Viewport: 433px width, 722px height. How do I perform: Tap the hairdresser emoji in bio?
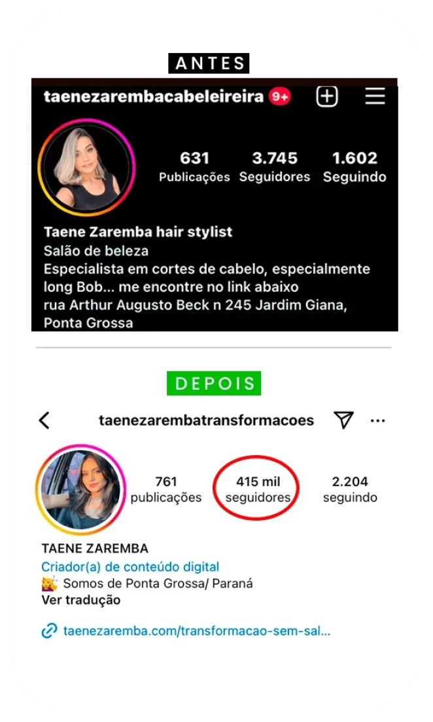tap(50, 583)
